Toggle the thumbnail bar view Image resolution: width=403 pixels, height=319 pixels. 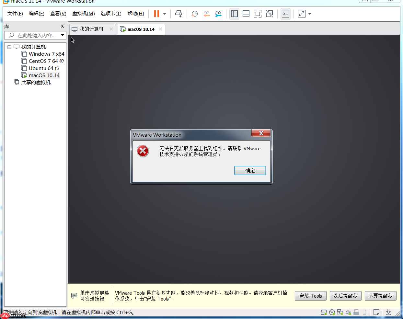click(x=246, y=14)
